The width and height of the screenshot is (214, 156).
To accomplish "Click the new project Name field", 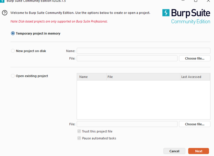I will (x=143, y=51).
